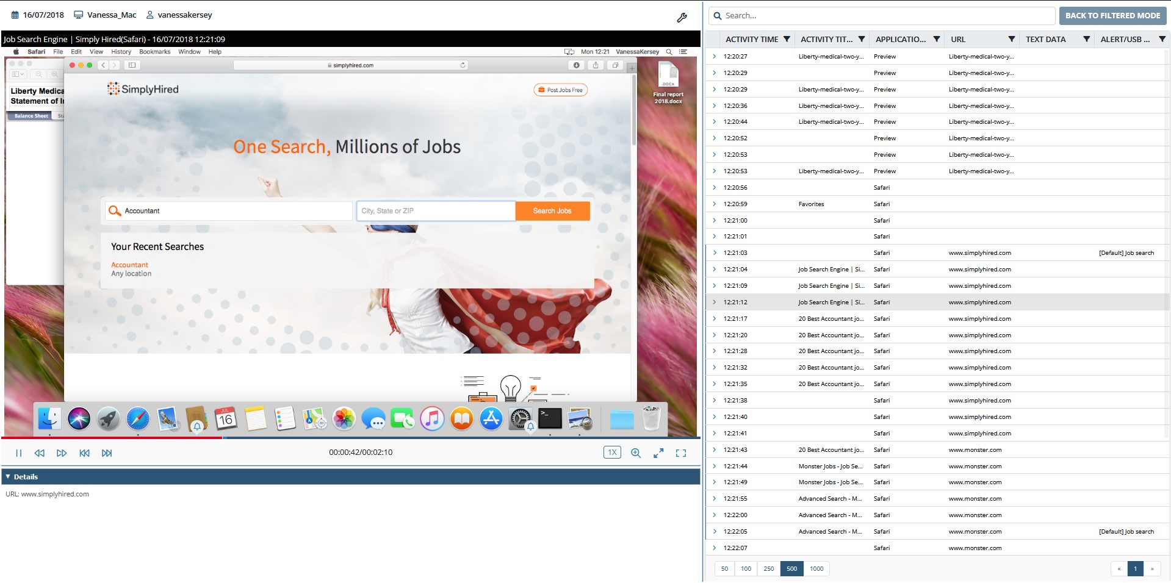The width and height of the screenshot is (1171, 583).
Task: Open Safari Bookmarks menu in recording
Action: tap(154, 52)
